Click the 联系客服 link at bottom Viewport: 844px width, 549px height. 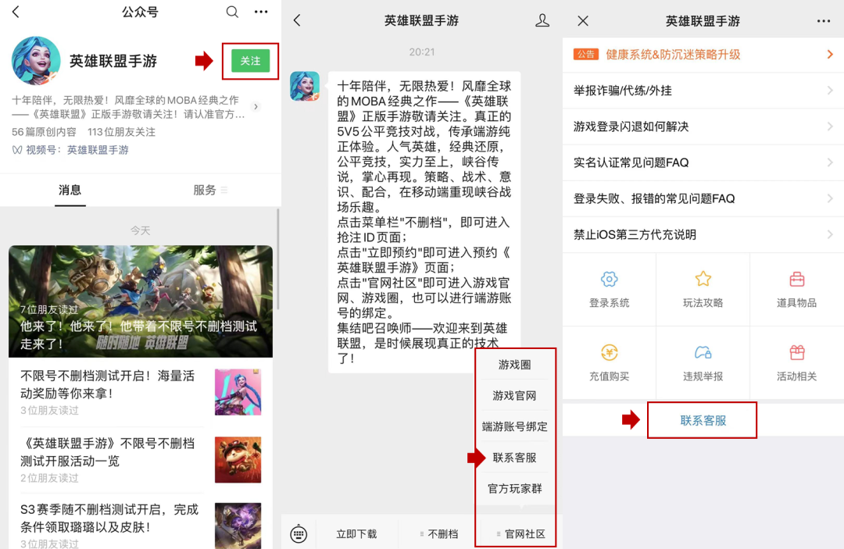point(703,420)
